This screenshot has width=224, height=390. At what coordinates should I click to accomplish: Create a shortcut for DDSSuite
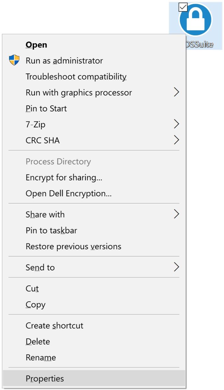54,325
